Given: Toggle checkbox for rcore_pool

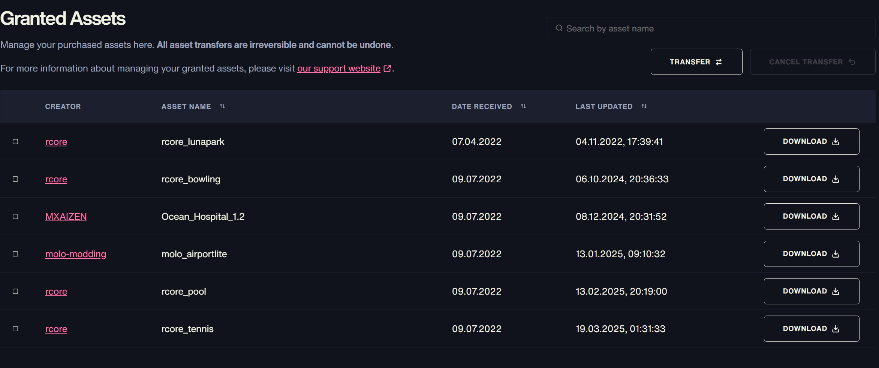Looking at the screenshot, I should 15,291.
